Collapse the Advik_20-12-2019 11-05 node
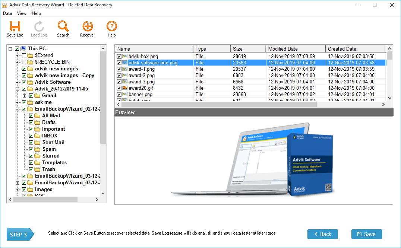Screen dimensions: 401x248 pos(17,89)
